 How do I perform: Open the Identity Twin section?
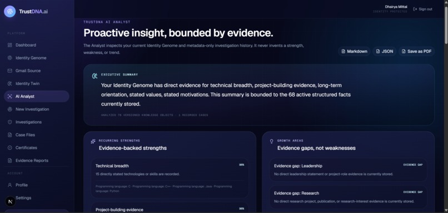pos(37,84)
